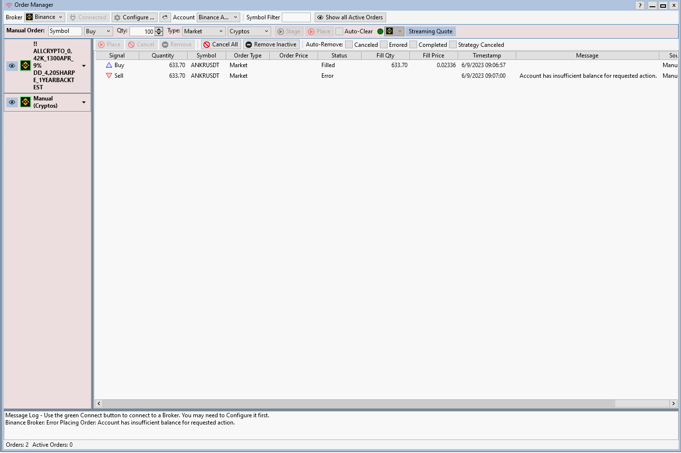
Task: Click the Remove Inactive orders icon button
Action: pyautogui.click(x=271, y=44)
